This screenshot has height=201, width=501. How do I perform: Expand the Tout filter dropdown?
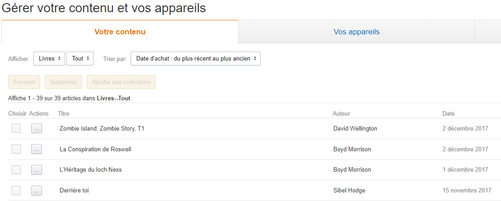[x=80, y=58]
